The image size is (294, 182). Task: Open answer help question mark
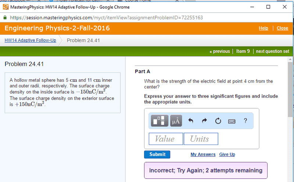245,121
